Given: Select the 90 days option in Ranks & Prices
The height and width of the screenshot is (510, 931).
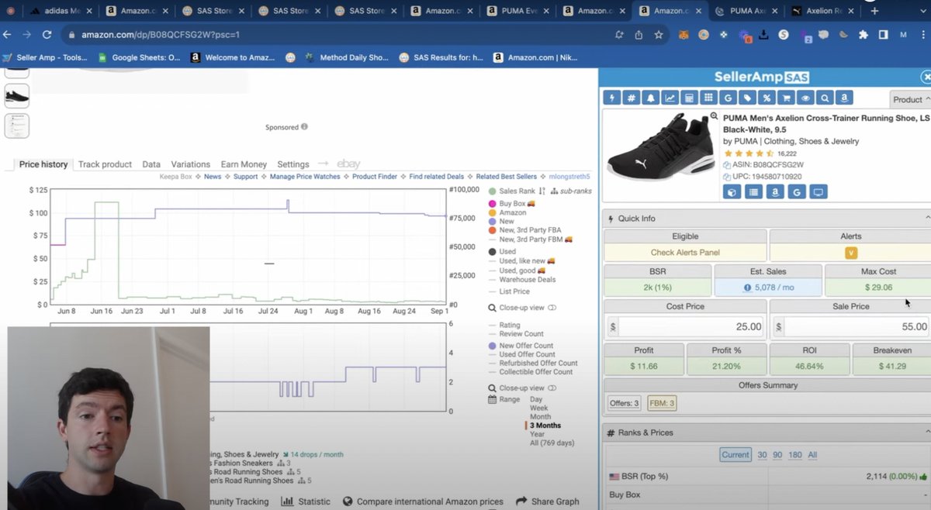Looking at the screenshot, I should point(778,455).
